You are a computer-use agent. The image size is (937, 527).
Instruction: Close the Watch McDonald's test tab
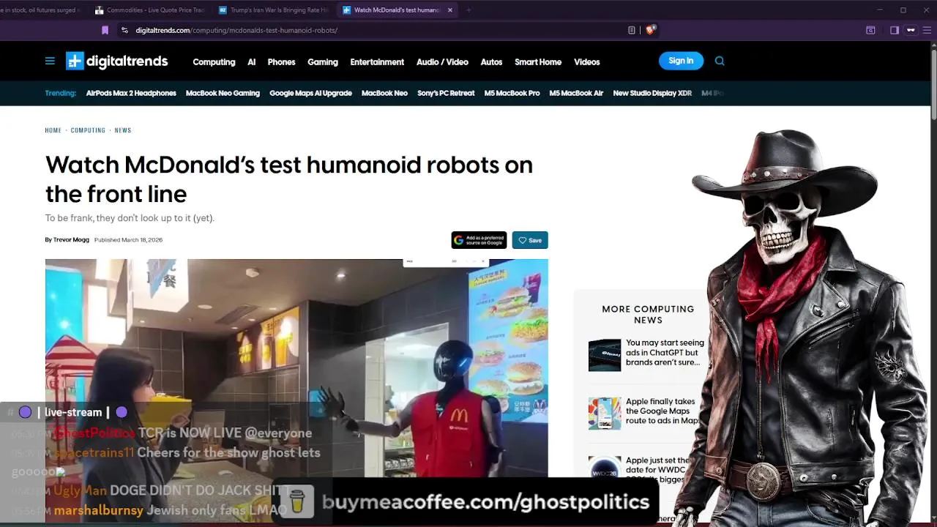click(450, 10)
